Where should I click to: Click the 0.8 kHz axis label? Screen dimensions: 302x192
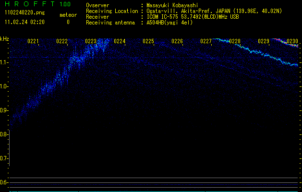pyautogui.click(x=4, y=134)
